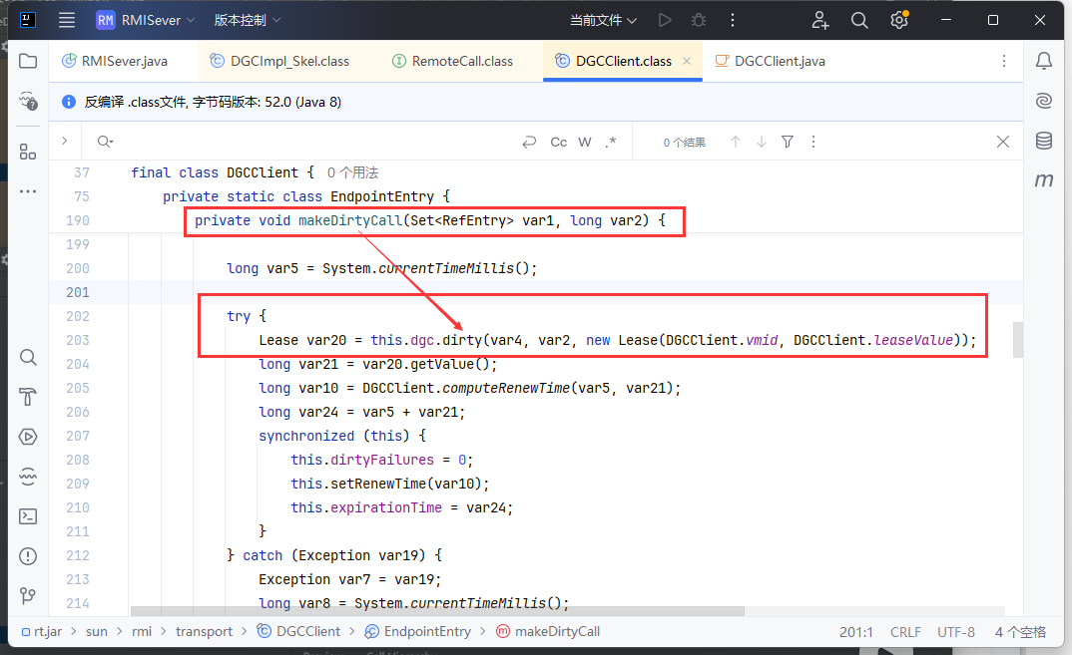Open the Notifications bell panel
This screenshot has width=1072, height=655.
tap(1044, 61)
